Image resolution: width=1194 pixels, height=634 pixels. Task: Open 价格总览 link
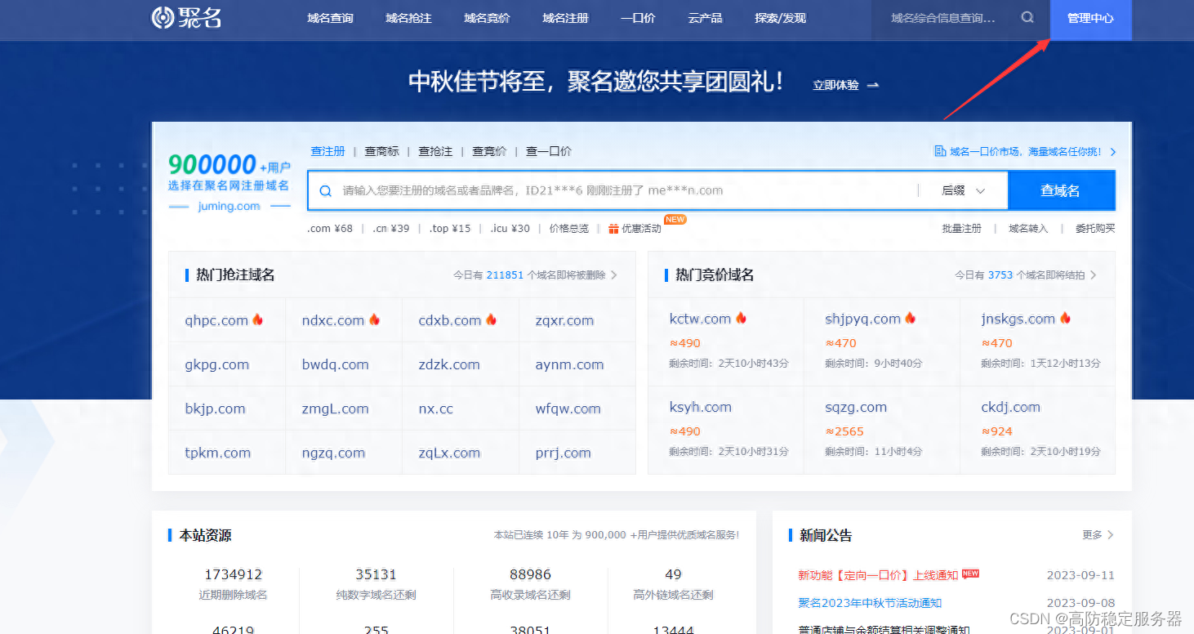(568, 229)
